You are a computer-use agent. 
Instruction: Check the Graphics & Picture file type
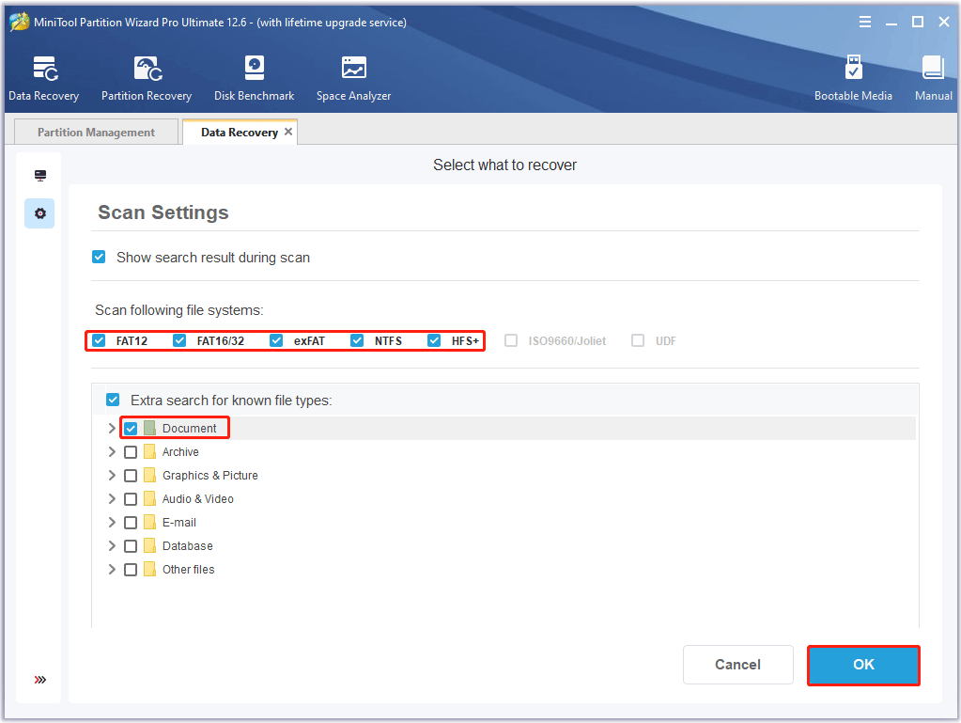131,475
